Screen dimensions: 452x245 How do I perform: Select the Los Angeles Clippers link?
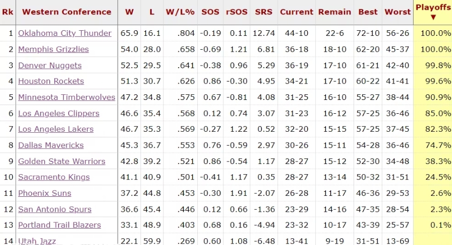point(58,113)
